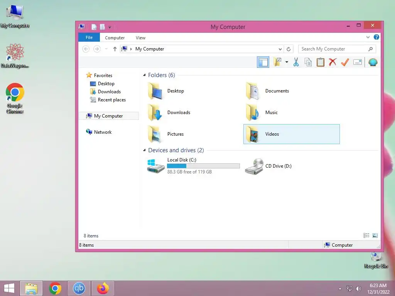
Task: Select the Desktop folder icon
Action: [155, 91]
